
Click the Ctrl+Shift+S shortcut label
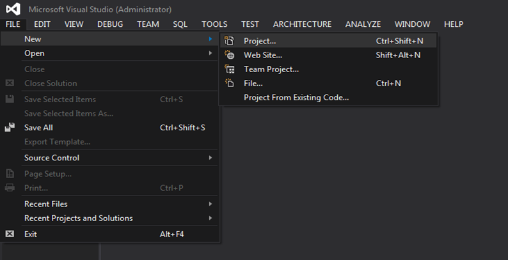(x=182, y=127)
